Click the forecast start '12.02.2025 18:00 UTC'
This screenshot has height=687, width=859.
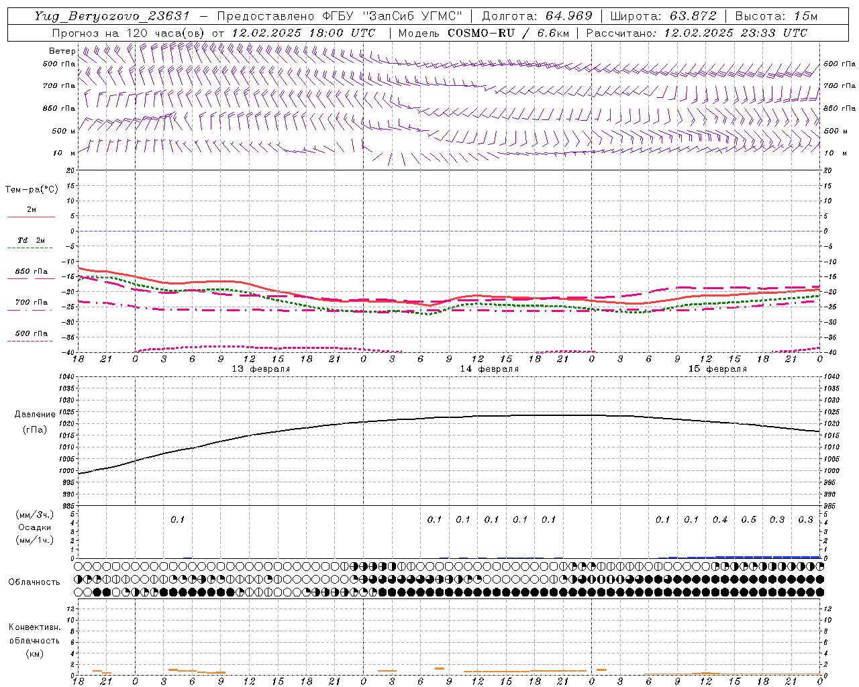pos(303,33)
